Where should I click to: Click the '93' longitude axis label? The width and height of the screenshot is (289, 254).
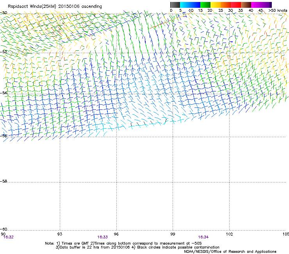[x=60, y=234]
